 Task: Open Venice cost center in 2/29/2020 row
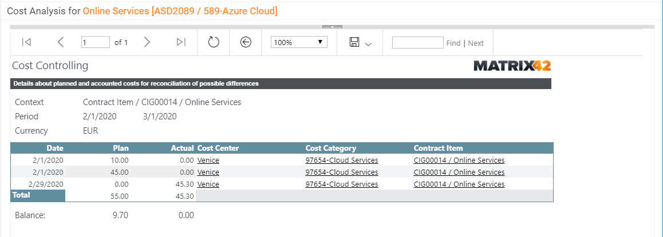208,184
